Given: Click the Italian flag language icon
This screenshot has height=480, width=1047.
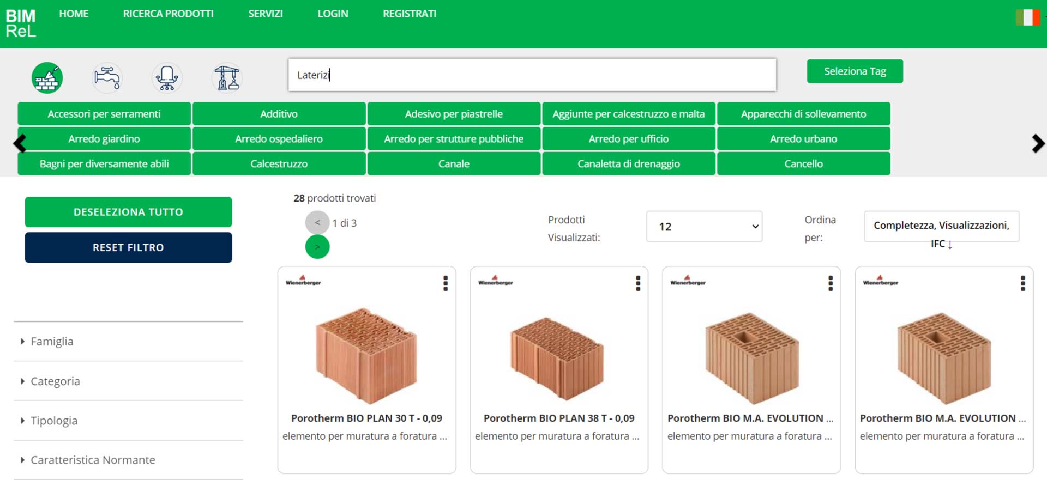Looking at the screenshot, I should point(1028,17).
